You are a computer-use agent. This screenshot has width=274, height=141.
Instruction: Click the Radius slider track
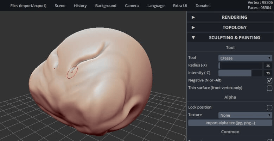pos(240,66)
